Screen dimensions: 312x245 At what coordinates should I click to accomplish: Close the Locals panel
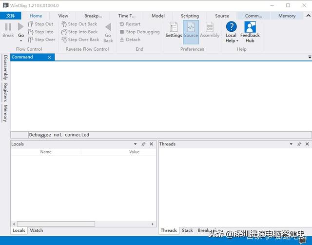click(x=152, y=144)
